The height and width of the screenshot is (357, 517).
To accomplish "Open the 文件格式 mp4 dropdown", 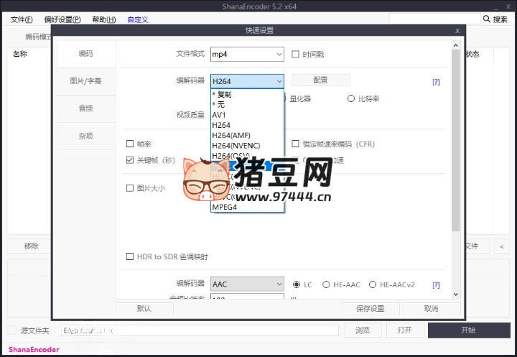I will point(247,54).
